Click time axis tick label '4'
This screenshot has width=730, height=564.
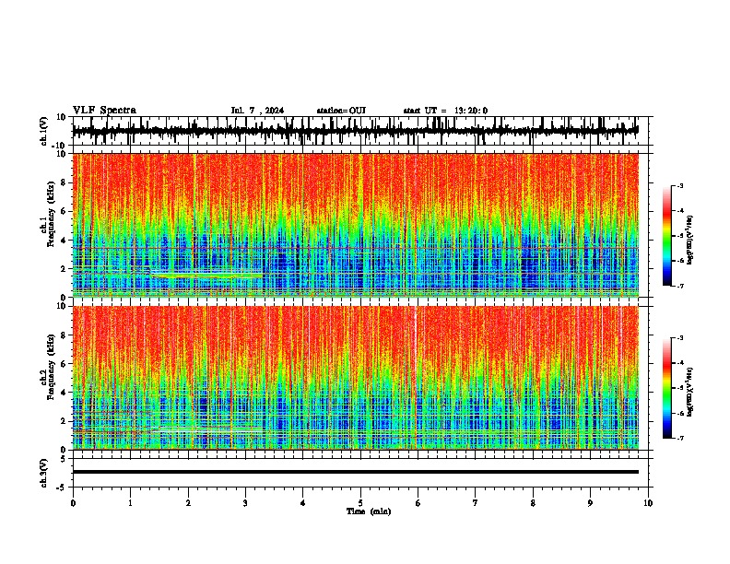pos(303,503)
